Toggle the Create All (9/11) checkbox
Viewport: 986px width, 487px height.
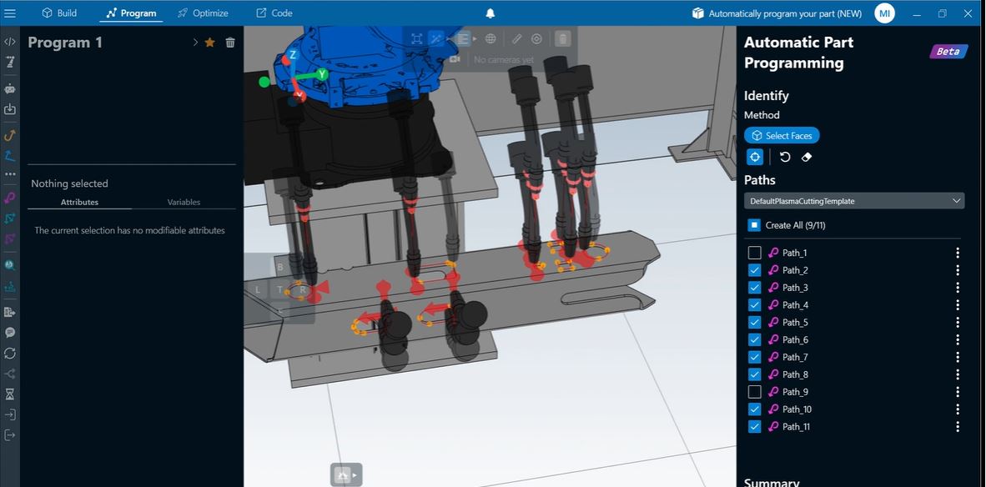point(754,224)
